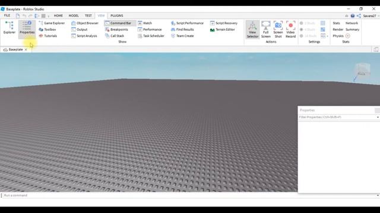Viewport: 380px width, 213px height.
Task: Open the Watch window
Action: pyautogui.click(x=145, y=23)
